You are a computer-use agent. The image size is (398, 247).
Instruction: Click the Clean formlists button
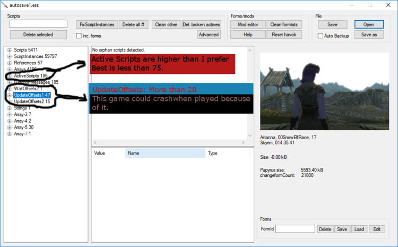click(x=284, y=24)
